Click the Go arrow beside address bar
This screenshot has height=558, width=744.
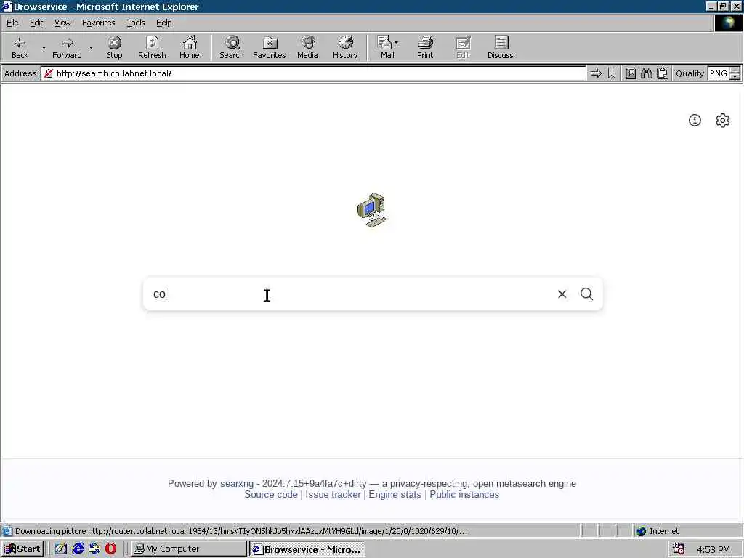tap(596, 73)
